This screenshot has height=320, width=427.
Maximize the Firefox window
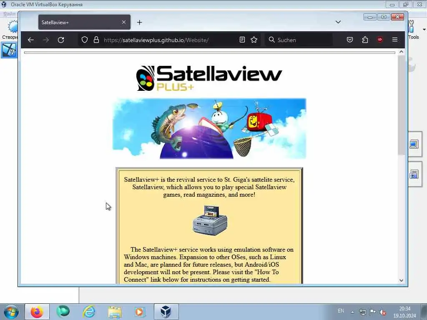(384, 17)
